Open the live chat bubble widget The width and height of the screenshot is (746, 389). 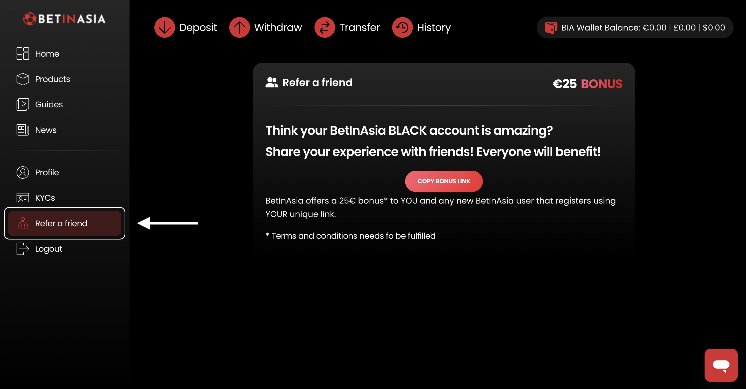coord(721,365)
